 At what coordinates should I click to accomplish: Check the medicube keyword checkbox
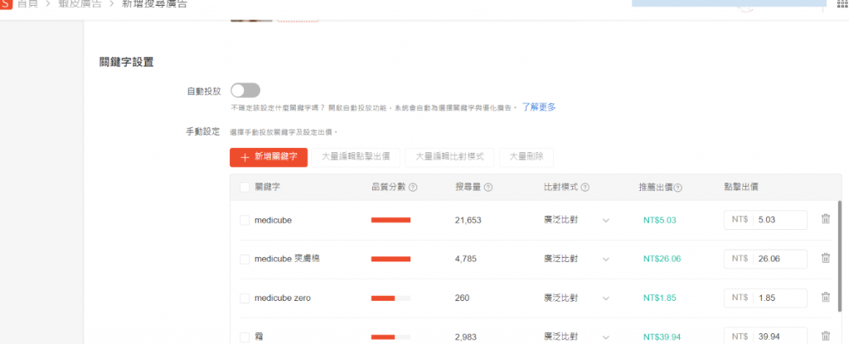click(245, 220)
